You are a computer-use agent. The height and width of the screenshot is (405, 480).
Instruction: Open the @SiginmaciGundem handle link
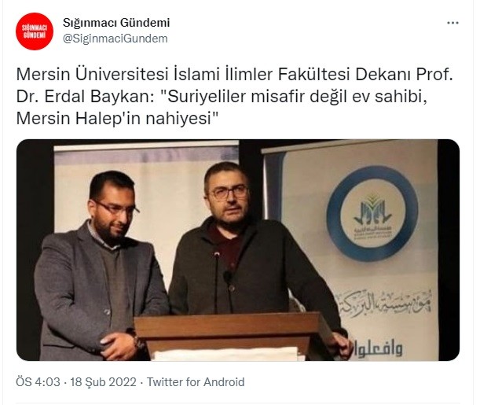115,39
